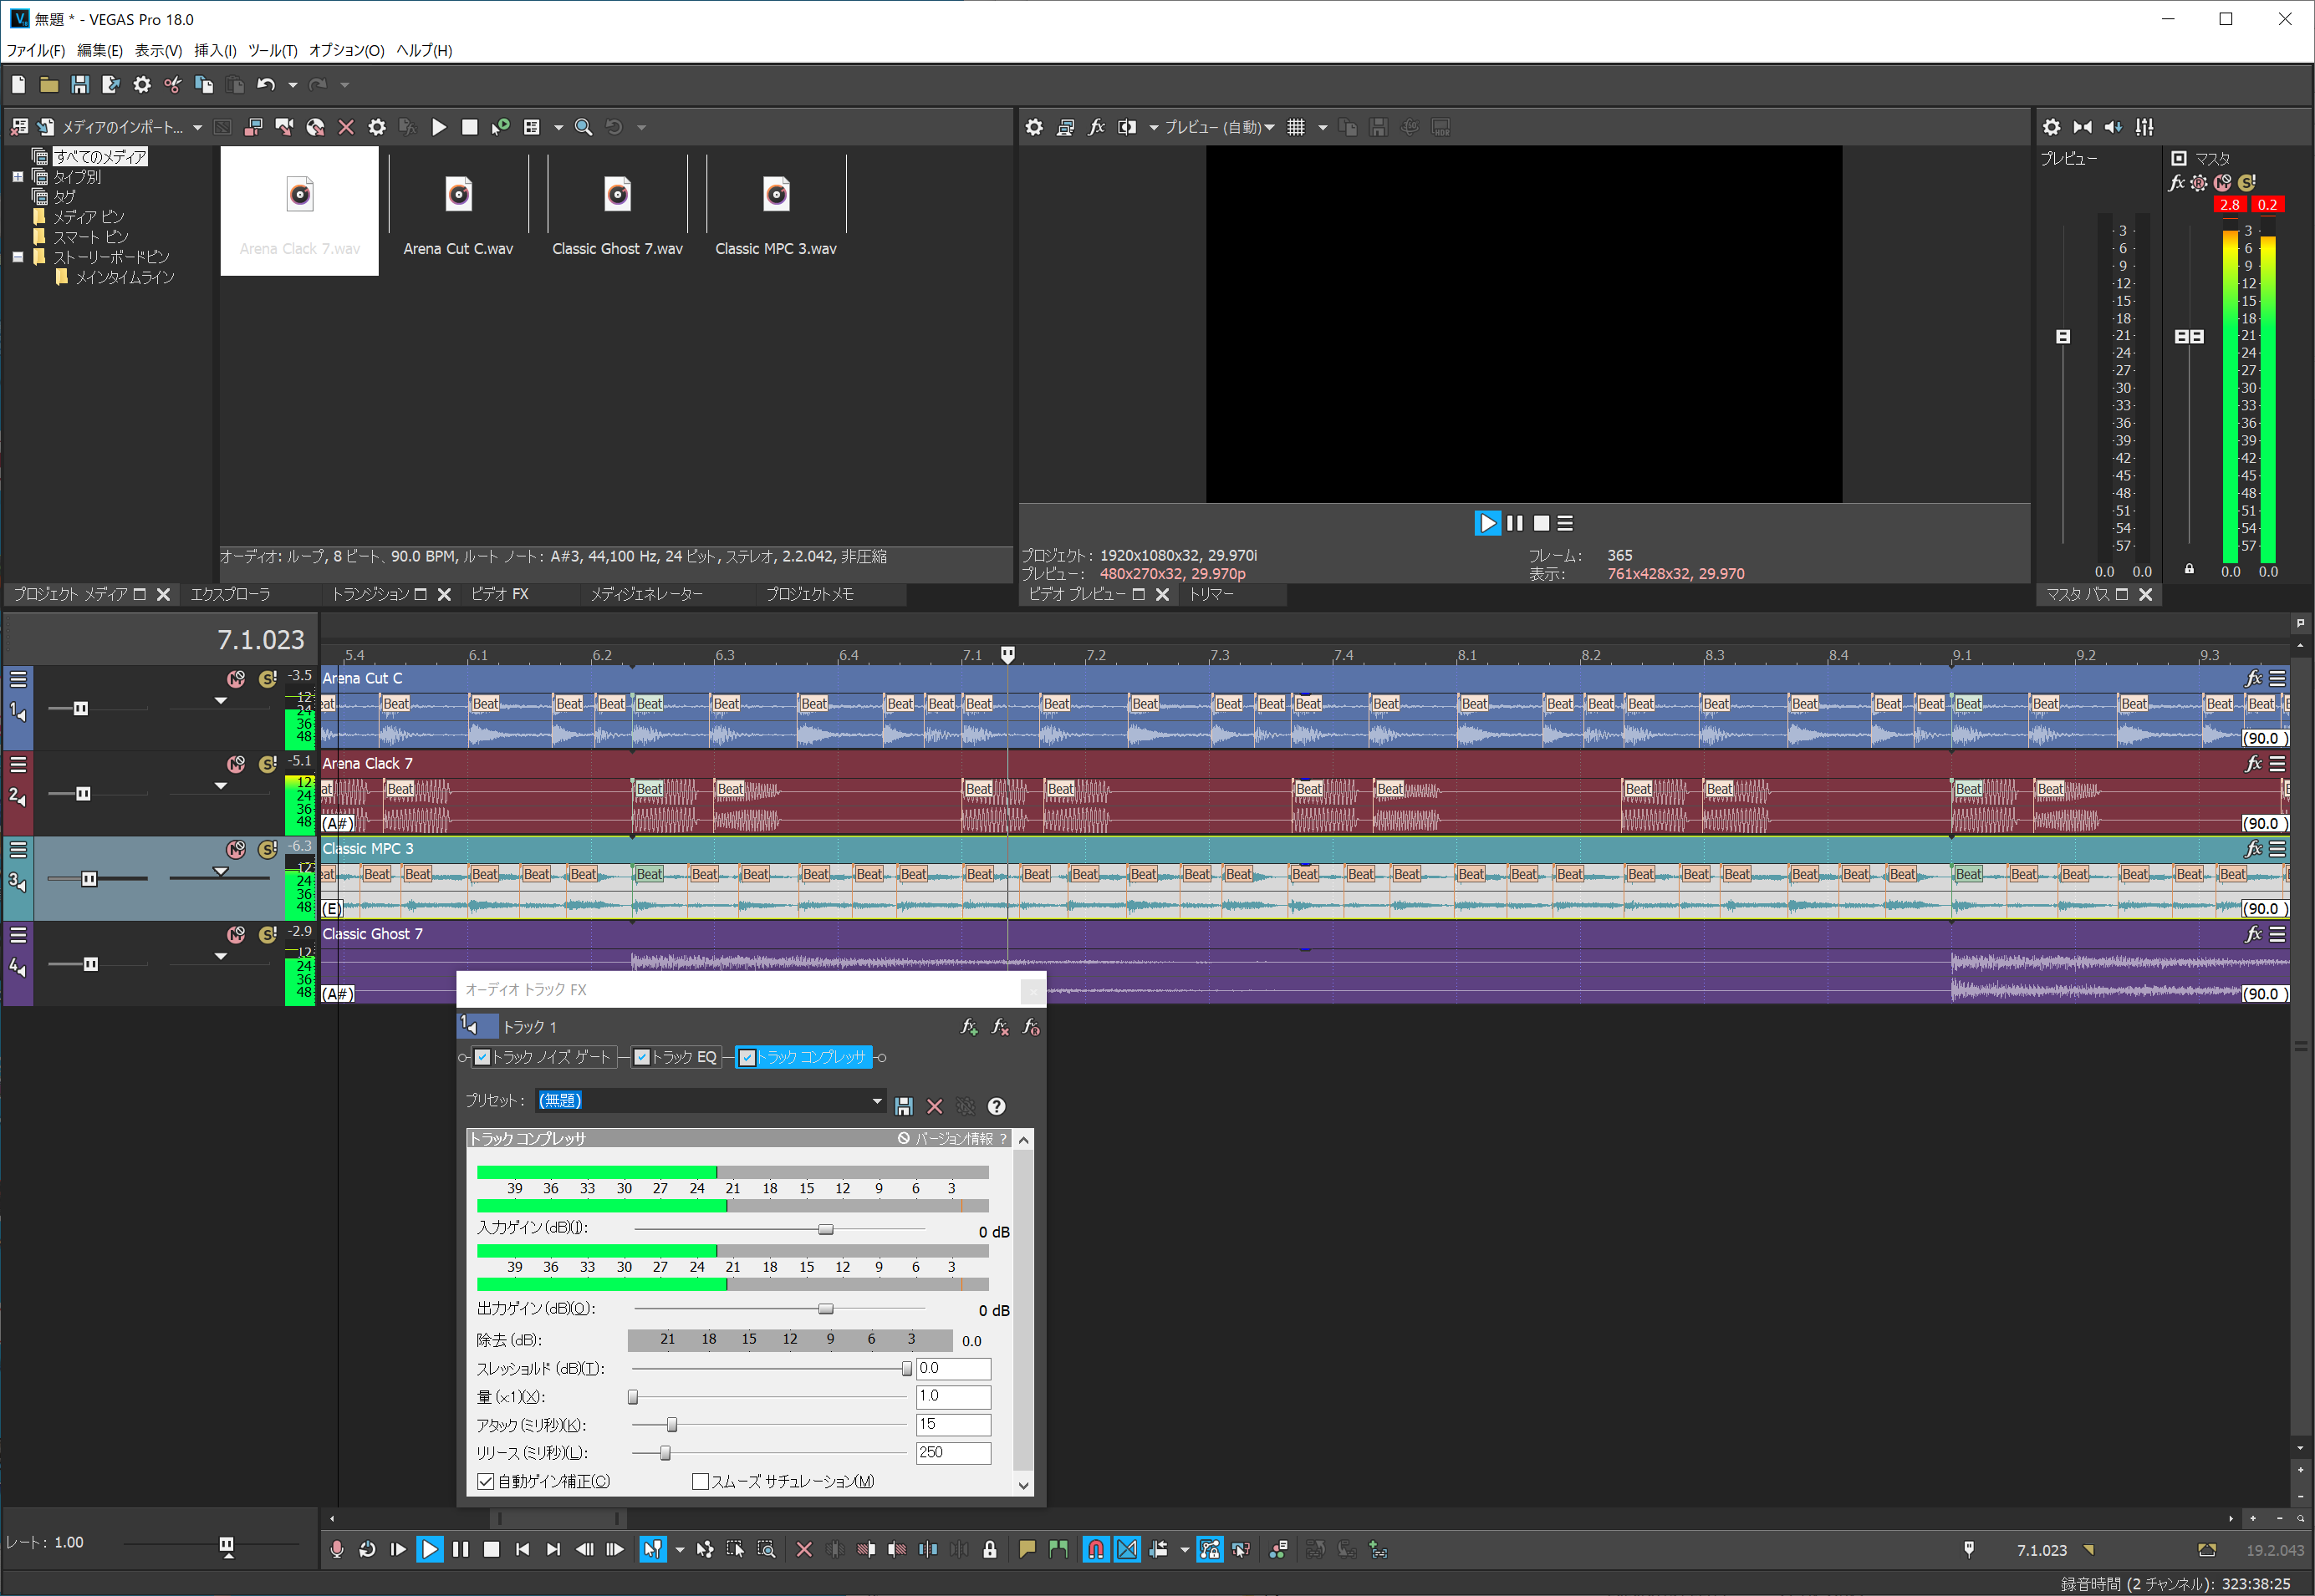Open mixing console from Master Bus
The width and height of the screenshot is (2315, 1596).
(x=2145, y=127)
